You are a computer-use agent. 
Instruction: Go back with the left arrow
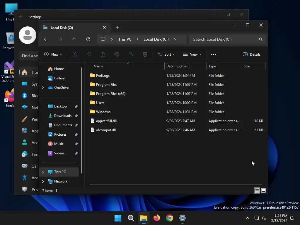pyautogui.click(x=46, y=39)
